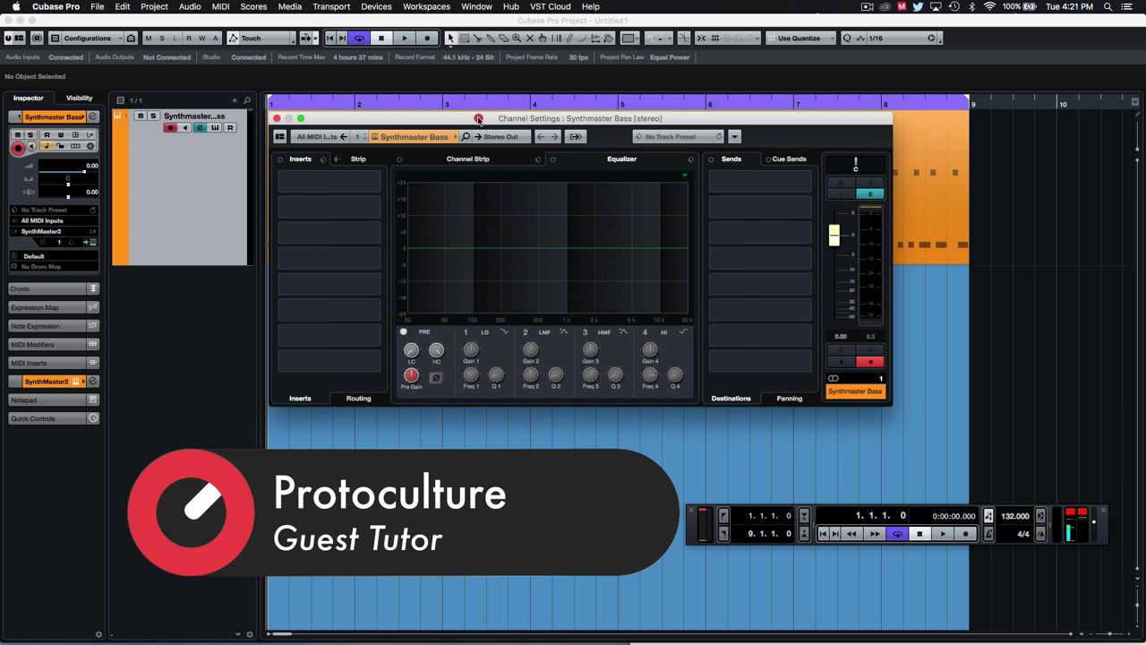Open the MIDI menu

point(220,6)
